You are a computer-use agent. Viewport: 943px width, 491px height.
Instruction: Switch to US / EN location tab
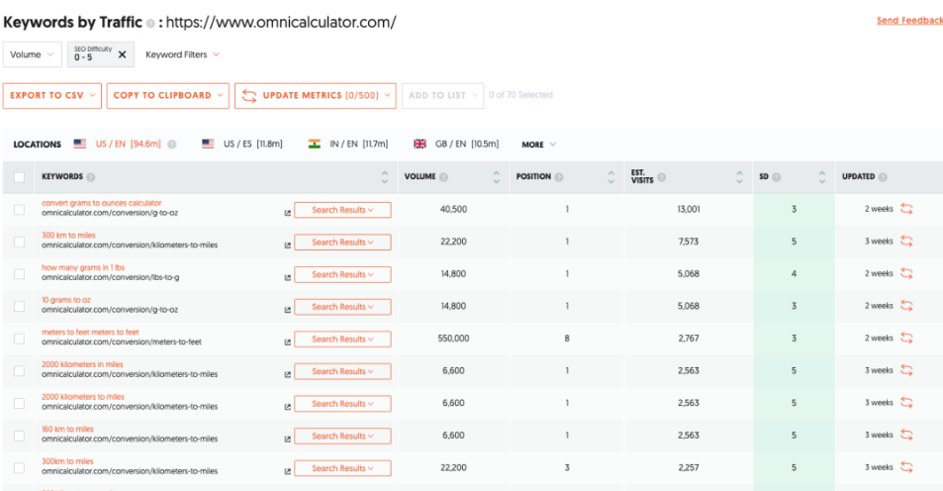coord(118,144)
